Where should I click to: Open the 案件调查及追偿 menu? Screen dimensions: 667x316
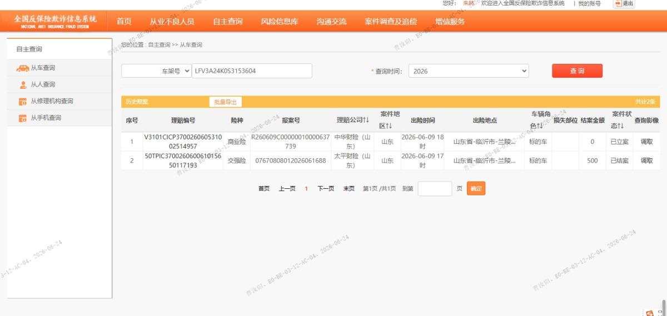(x=391, y=22)
